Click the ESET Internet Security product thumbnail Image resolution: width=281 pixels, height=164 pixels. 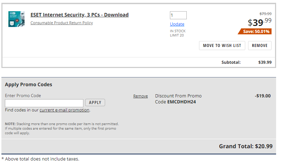coord(16,19)
